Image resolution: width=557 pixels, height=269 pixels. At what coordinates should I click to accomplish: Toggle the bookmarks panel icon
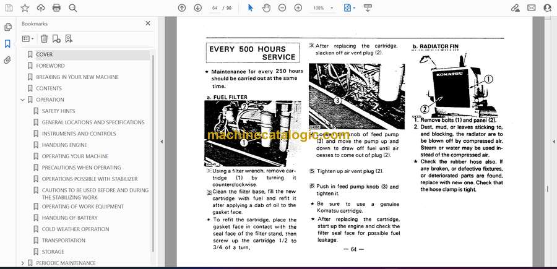[x=7, y=44]
